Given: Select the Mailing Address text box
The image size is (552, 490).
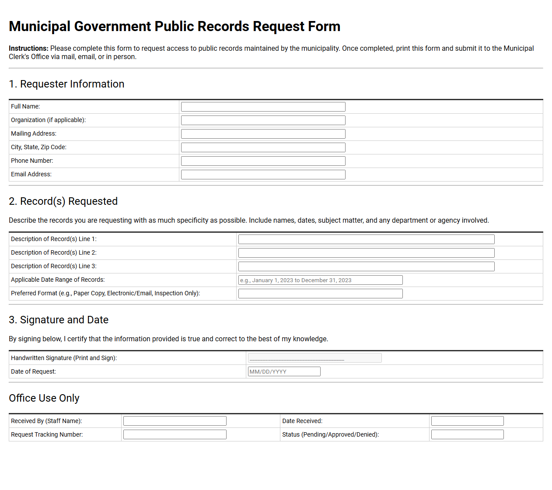Looking at the screenshot, I should point(263,134).
